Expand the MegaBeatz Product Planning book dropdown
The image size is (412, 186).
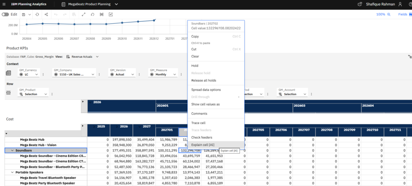116,4
